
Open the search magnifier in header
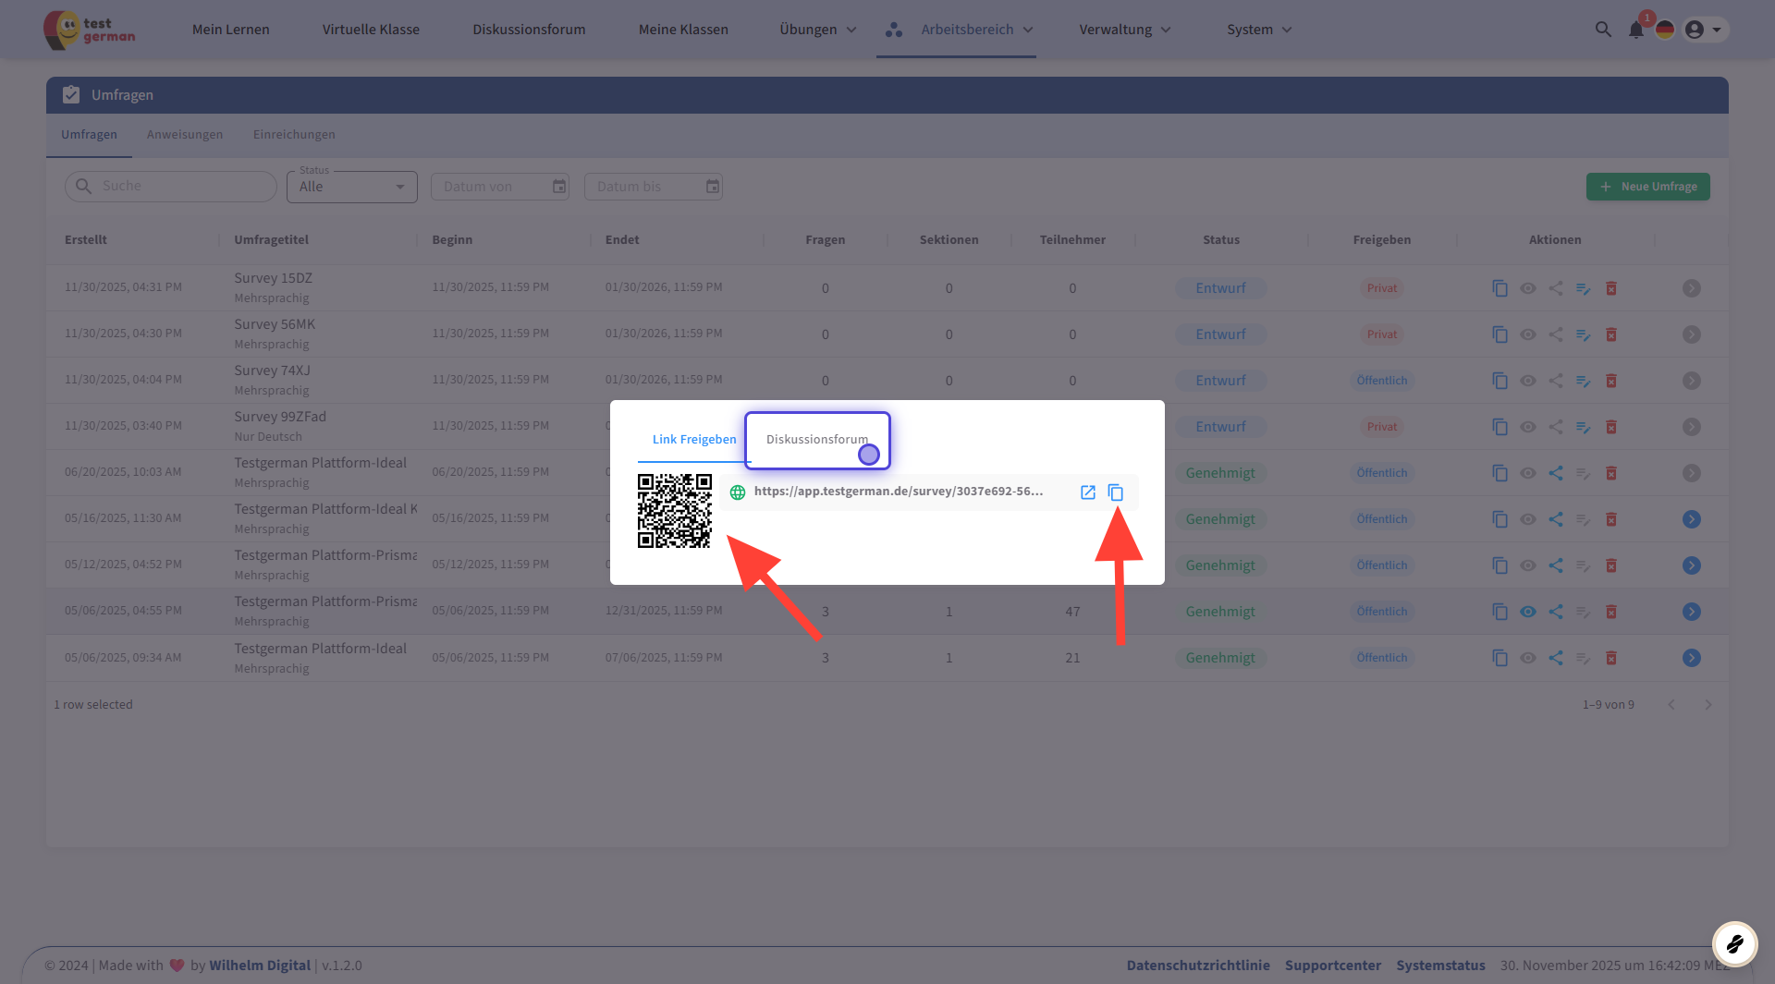(1603, 30)
